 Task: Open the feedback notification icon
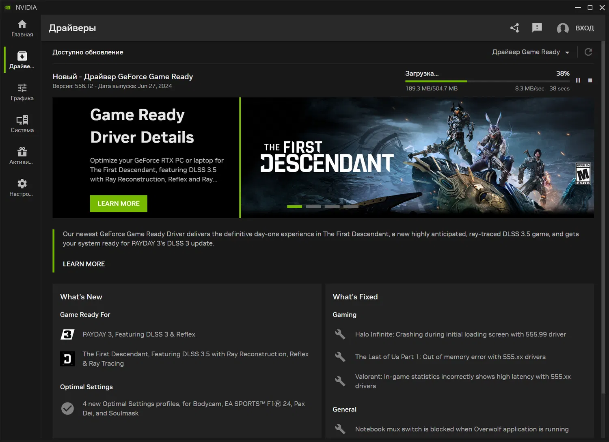coord(537,28)
